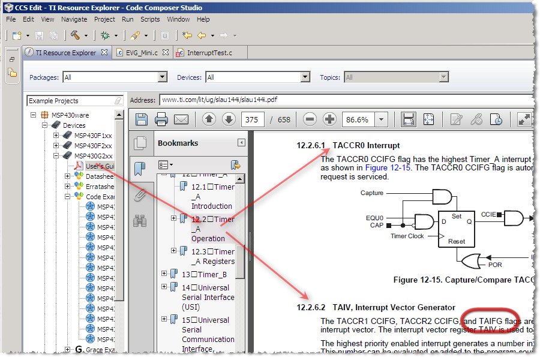
Task: Select User's Guide under MSP430G2xx
Action: tap(100, 166)
